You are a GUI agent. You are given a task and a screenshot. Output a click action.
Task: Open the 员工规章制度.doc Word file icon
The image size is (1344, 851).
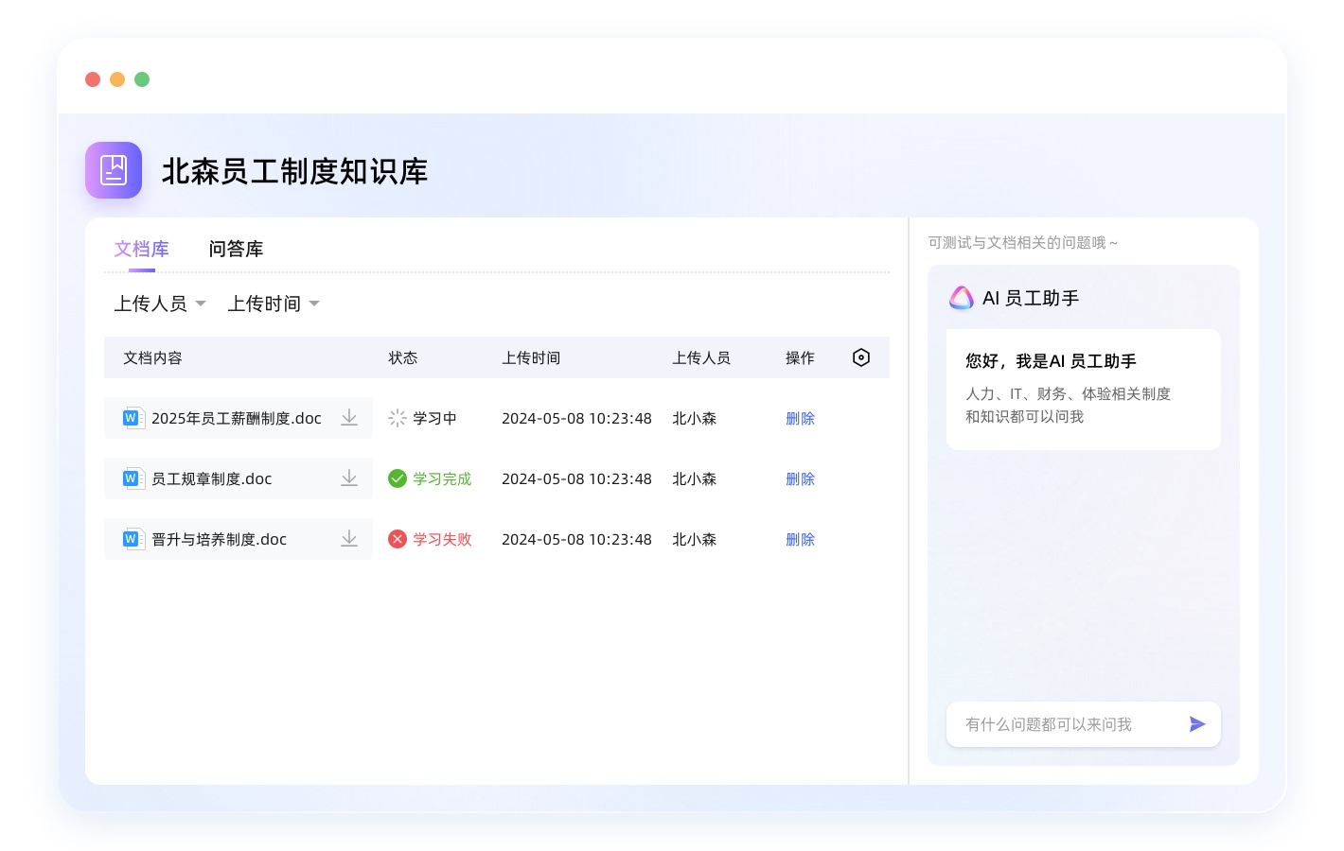point(133,478)
